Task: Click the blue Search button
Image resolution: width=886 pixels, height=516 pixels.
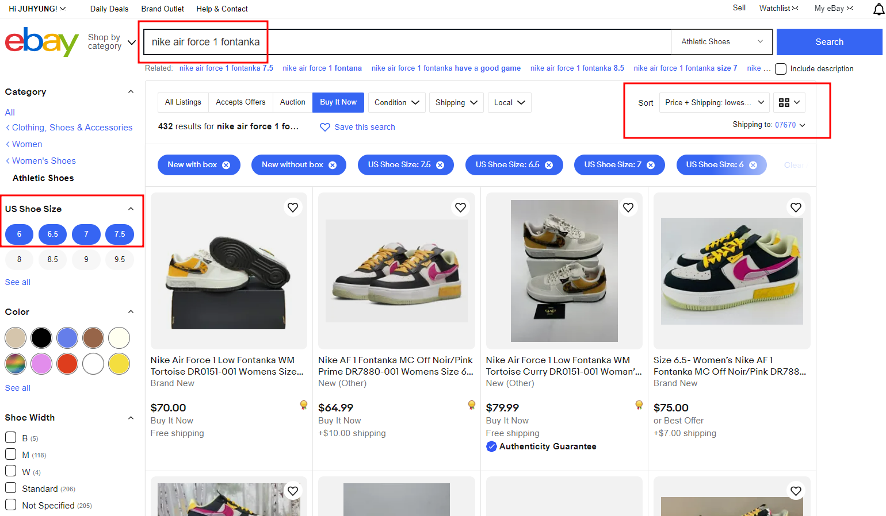Action: click(x=829, y=42)
